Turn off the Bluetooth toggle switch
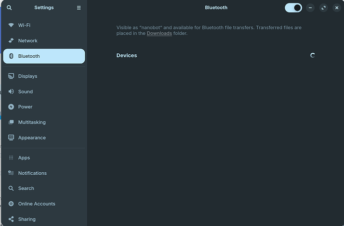Viewport: 344px width, 226px height. pos(293,8)
